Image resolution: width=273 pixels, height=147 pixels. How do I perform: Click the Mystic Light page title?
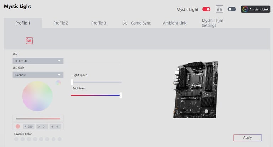click(x=17, y=6)
